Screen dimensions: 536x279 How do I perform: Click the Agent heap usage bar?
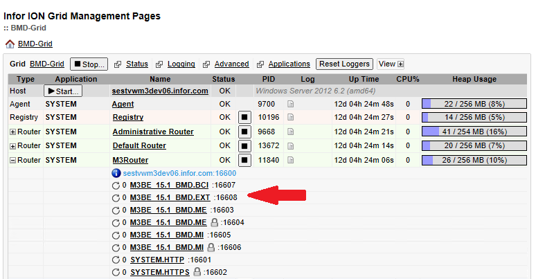pyautogui.click(x=474, y=104)
